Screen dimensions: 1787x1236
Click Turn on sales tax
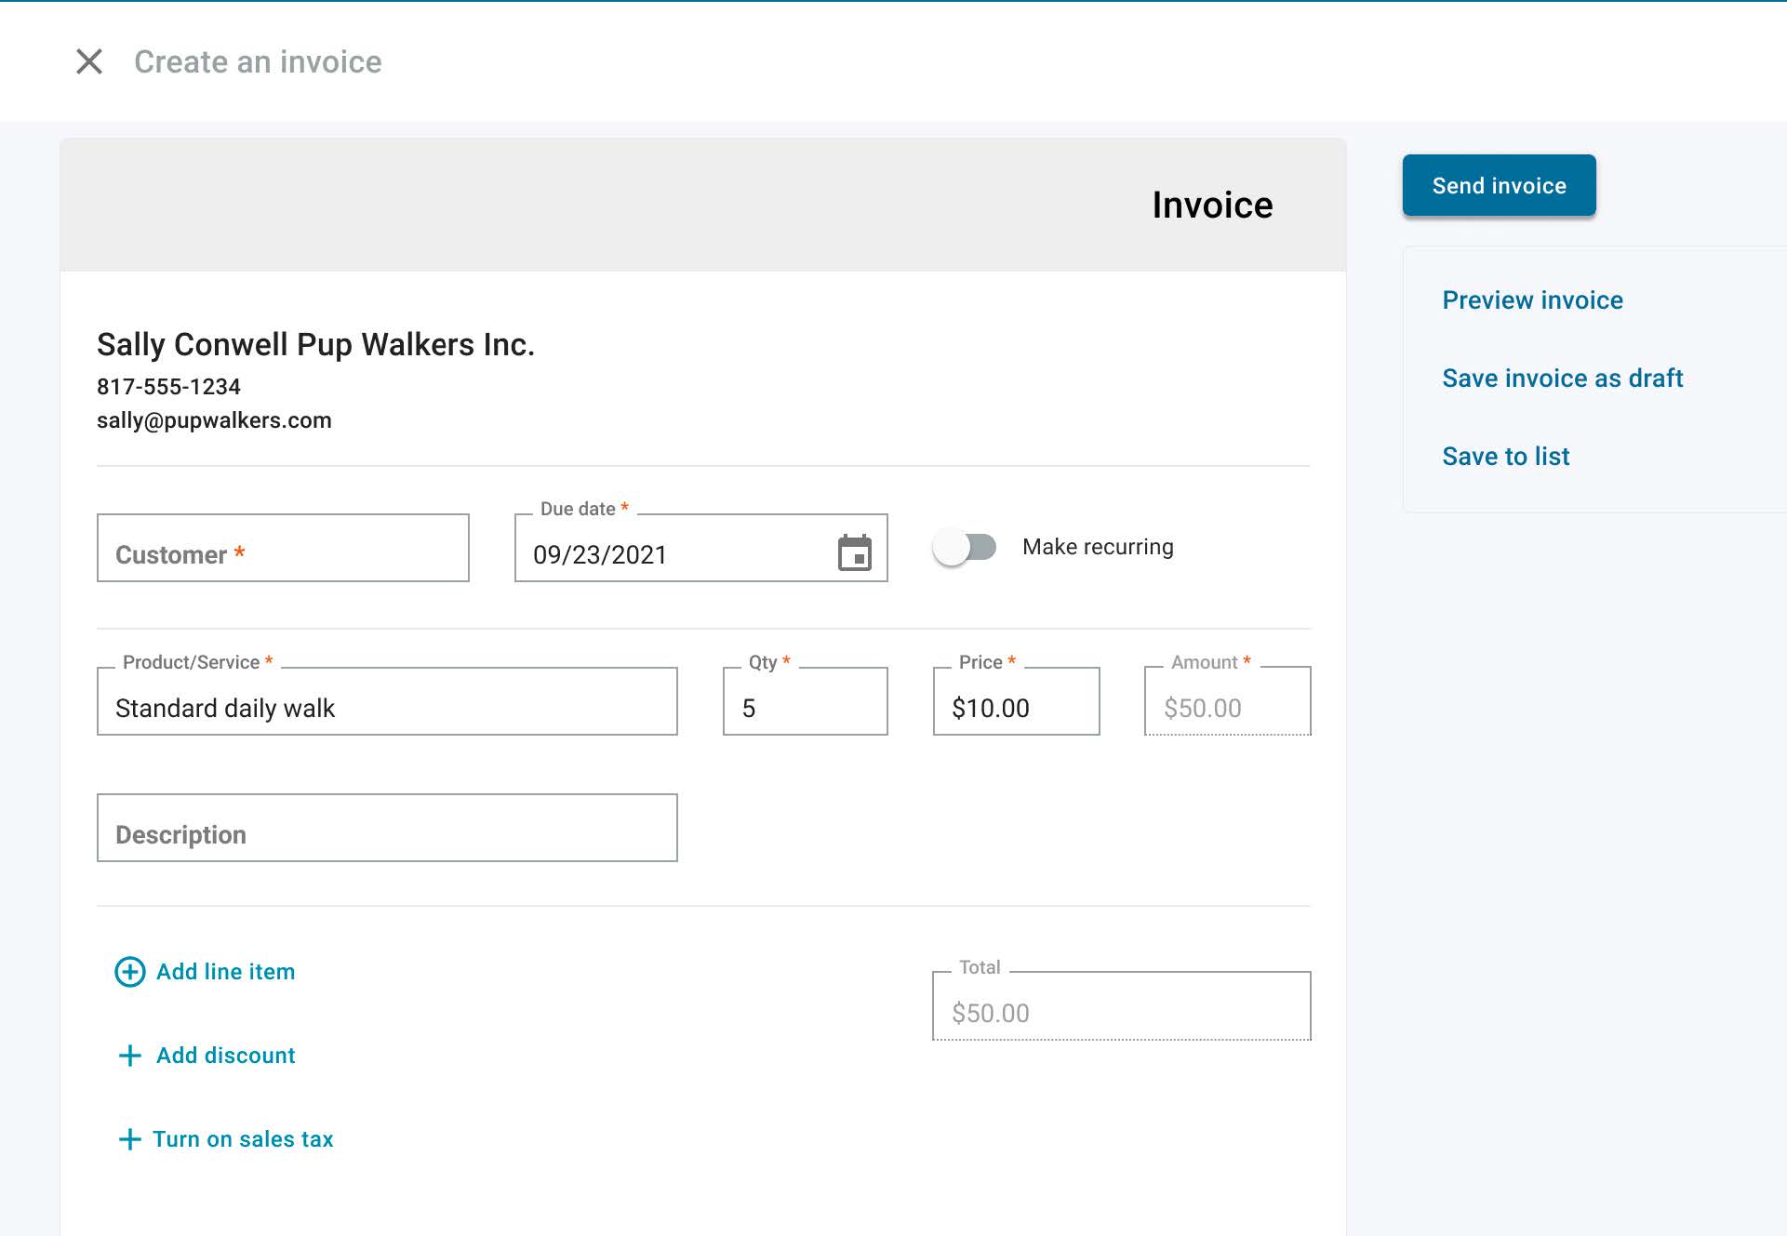243,1139
